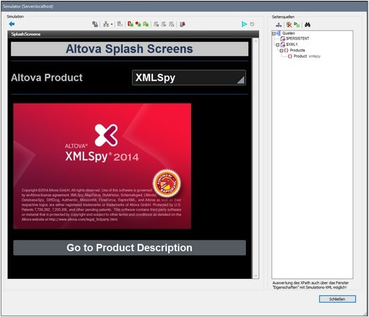Click the red X icon in Seitenquellen toolbar
Screen dimensions: 369x317
(x=289, y=25)
